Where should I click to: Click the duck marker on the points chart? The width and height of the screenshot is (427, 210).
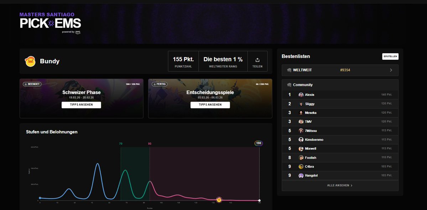[x=219, y=200]
